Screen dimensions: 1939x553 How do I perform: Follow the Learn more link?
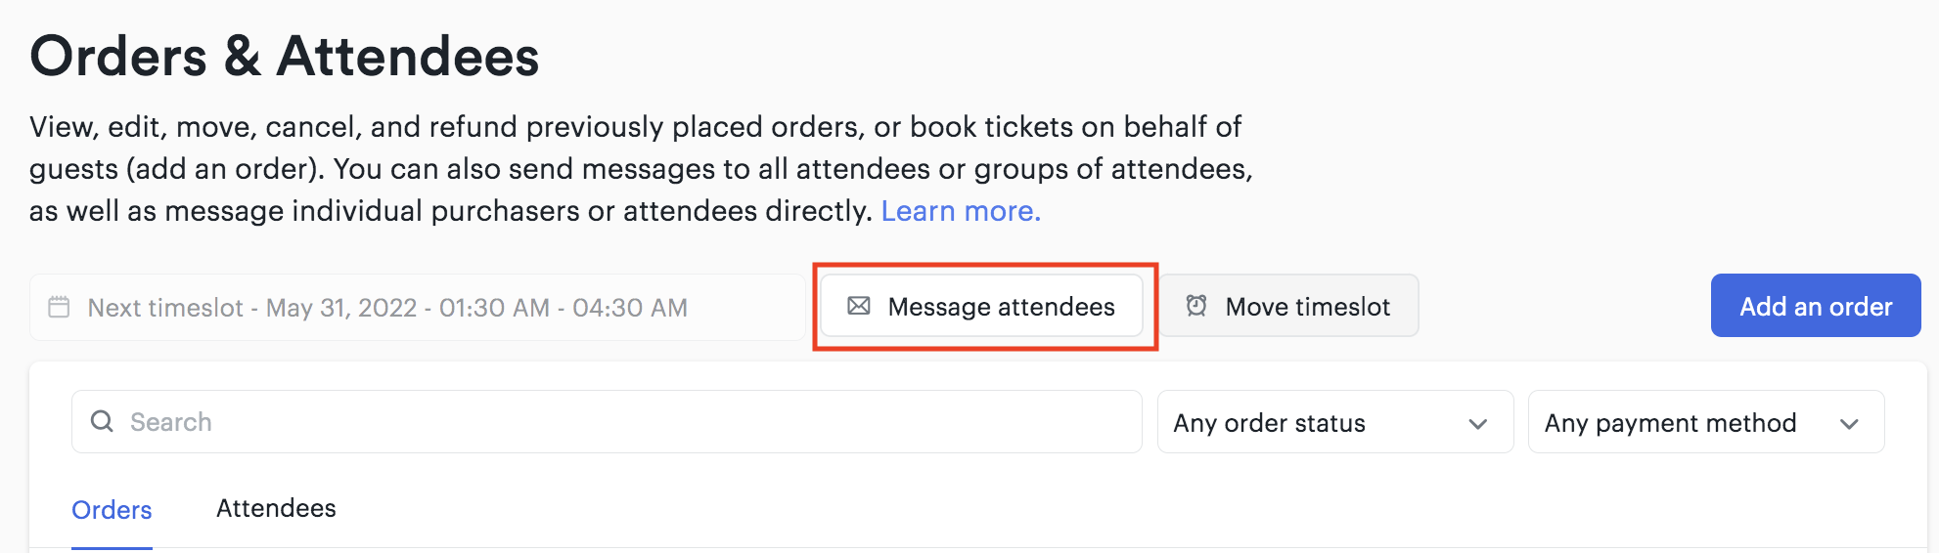click(x=961, y=211)
